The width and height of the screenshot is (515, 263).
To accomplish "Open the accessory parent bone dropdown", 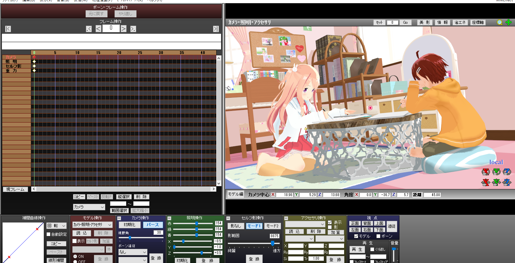I will point(330,239).
